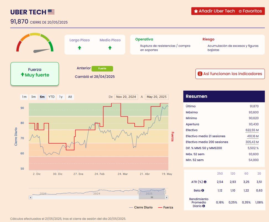Click the Medio Plazo label
Viewport: 269px width, 222px height.
[110, 40]
